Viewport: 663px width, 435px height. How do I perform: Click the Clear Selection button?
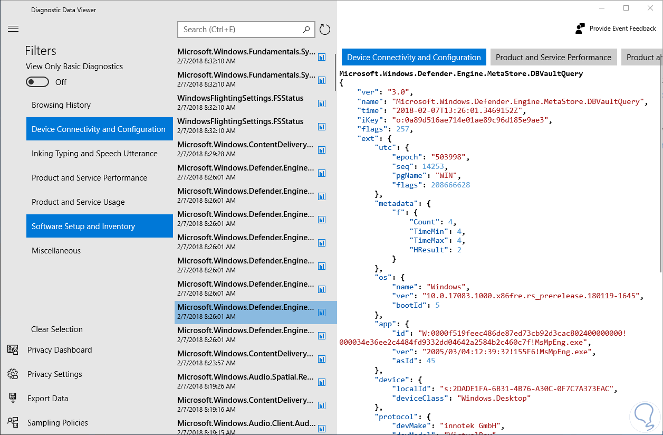click(x=57, y=329)
